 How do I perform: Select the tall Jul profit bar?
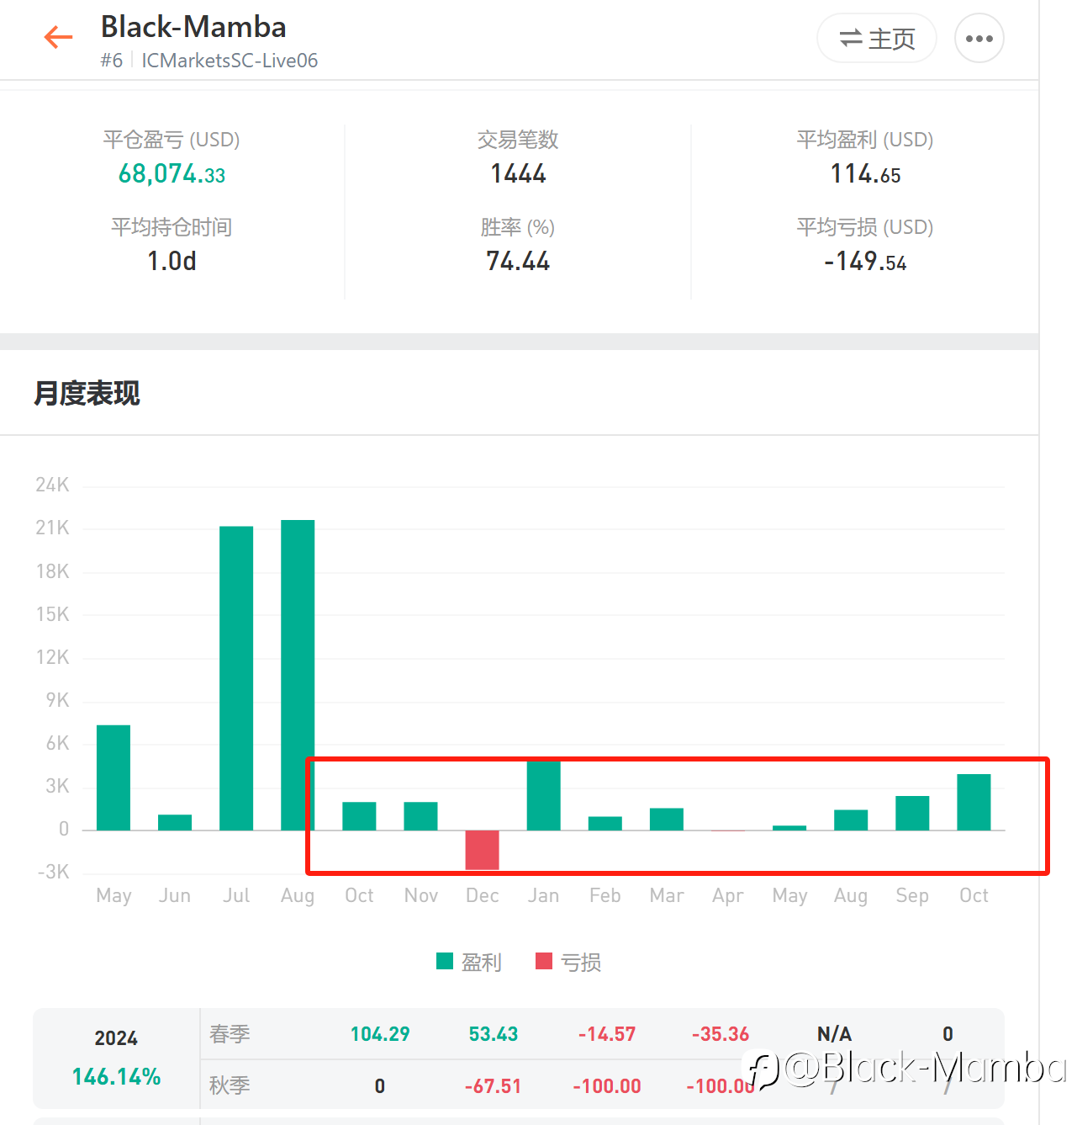[236, 678]
